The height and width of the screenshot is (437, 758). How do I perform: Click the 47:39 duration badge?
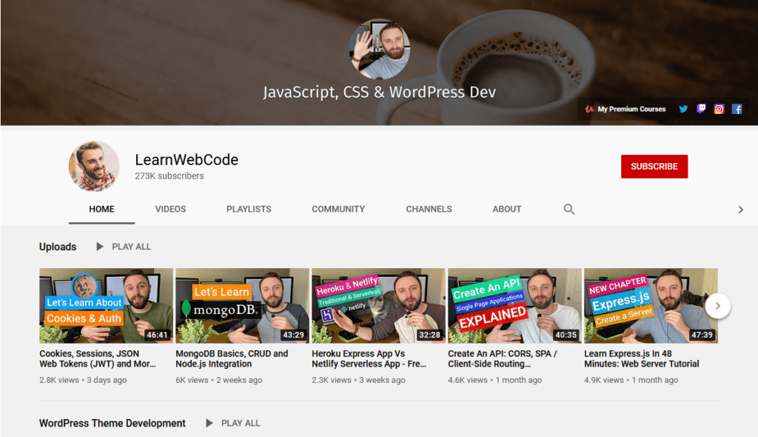coord(702,335)
